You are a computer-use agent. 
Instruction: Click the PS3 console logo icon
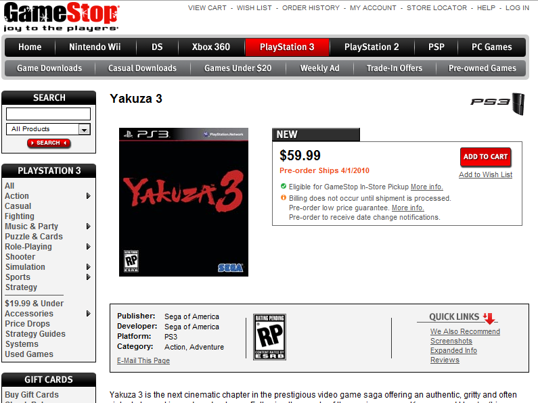[x=497, y=103]
